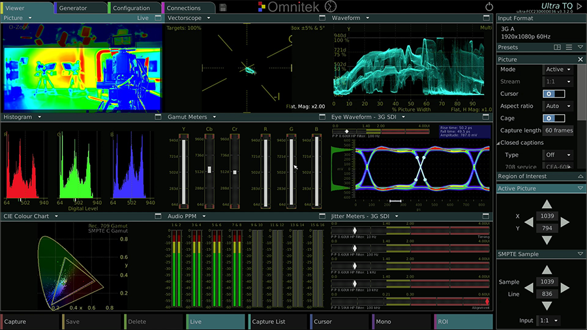
Task: Click the play arrow next to Ultra TQ
Action: pos(580,6)
